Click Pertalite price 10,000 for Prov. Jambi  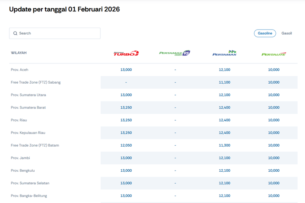coord(274,158)
